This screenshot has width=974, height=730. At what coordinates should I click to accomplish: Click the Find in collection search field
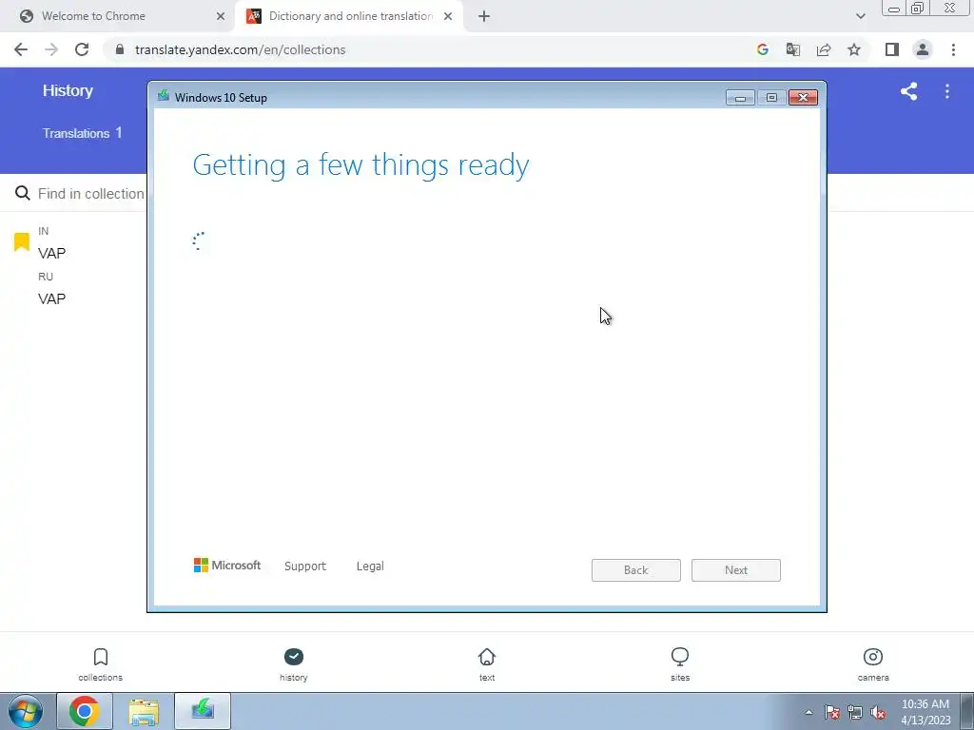tap(90, 194)
